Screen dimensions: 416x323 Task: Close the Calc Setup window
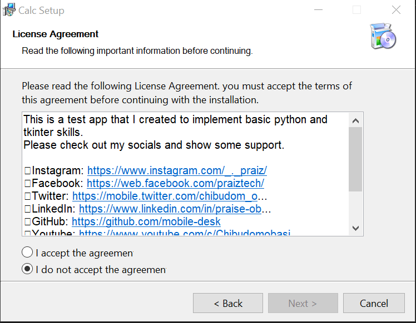pos(396,10)
